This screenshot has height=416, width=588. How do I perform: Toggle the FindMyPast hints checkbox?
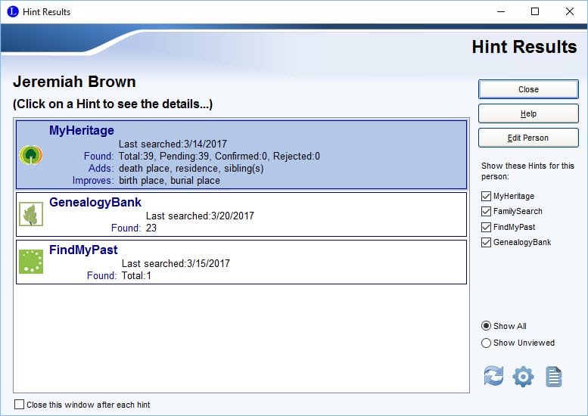click(486, 227)
